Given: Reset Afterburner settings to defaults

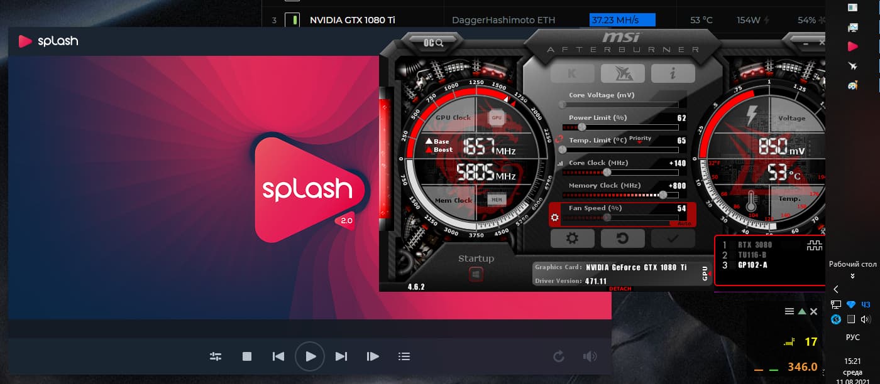Looking at the screenshot, I should click(x=622, y=238).
